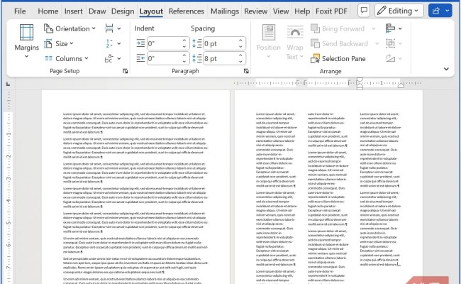Screen dimensions: 461x284
Task: Expand the Send Backward arrow
Action: pyautogui.click(x=377, y=43)
